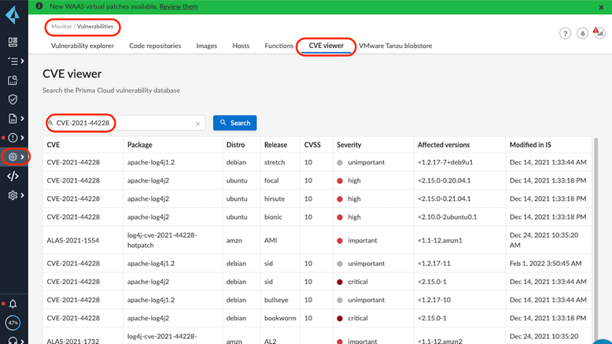Open the VMware Tanzu blobstore tab
Viewport: 612px width, 344px height.
[395, 46]
